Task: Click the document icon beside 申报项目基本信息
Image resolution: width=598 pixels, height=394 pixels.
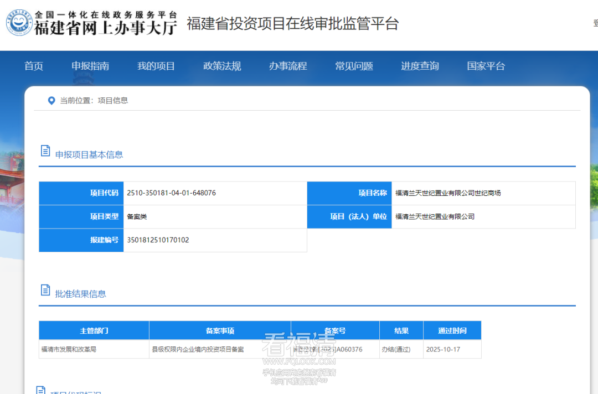Action: pyautogui.click(x=45, y=150)
